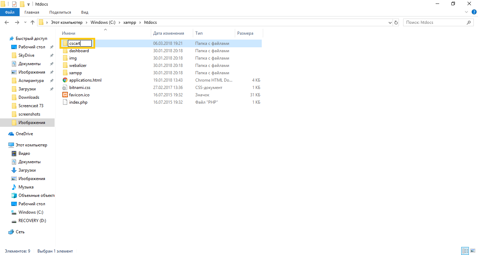Click Сеть network icon
This screenshot has width=478, height=255.
click(11, 232)
